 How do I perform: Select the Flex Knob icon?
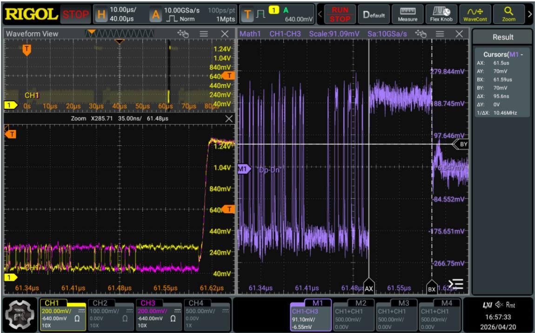pyautogui.click(x=441, y=14)
